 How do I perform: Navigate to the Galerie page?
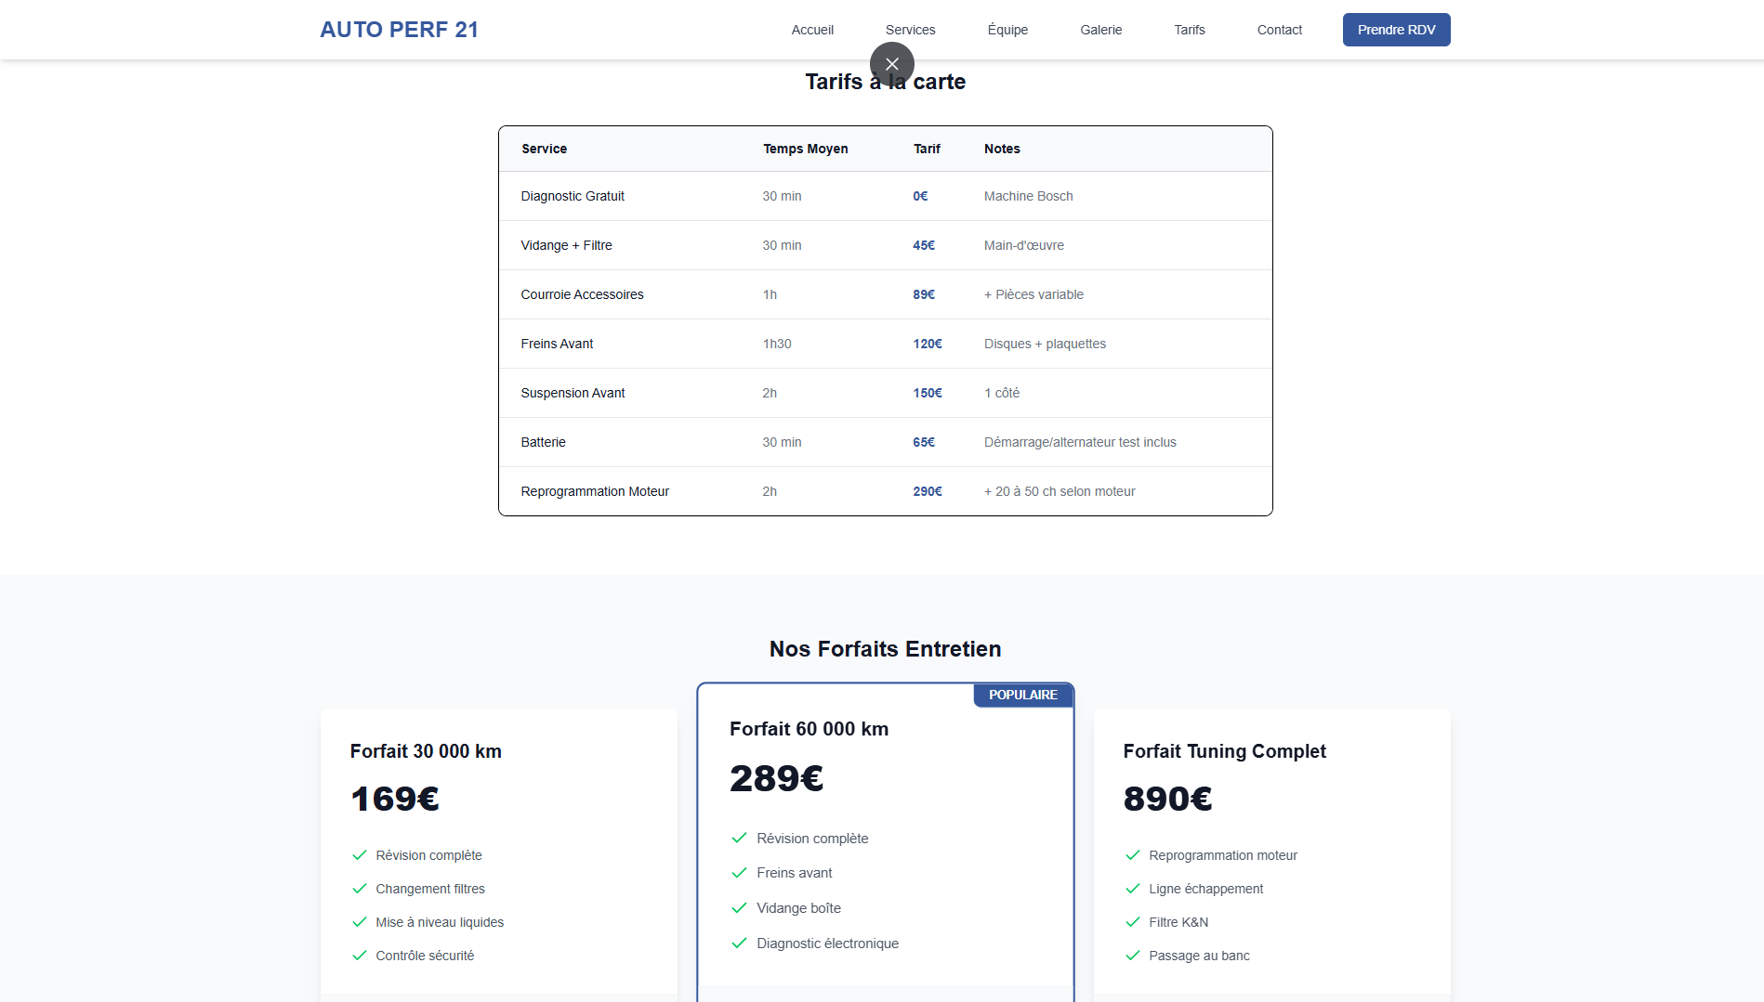click(x=1100, y=30)
